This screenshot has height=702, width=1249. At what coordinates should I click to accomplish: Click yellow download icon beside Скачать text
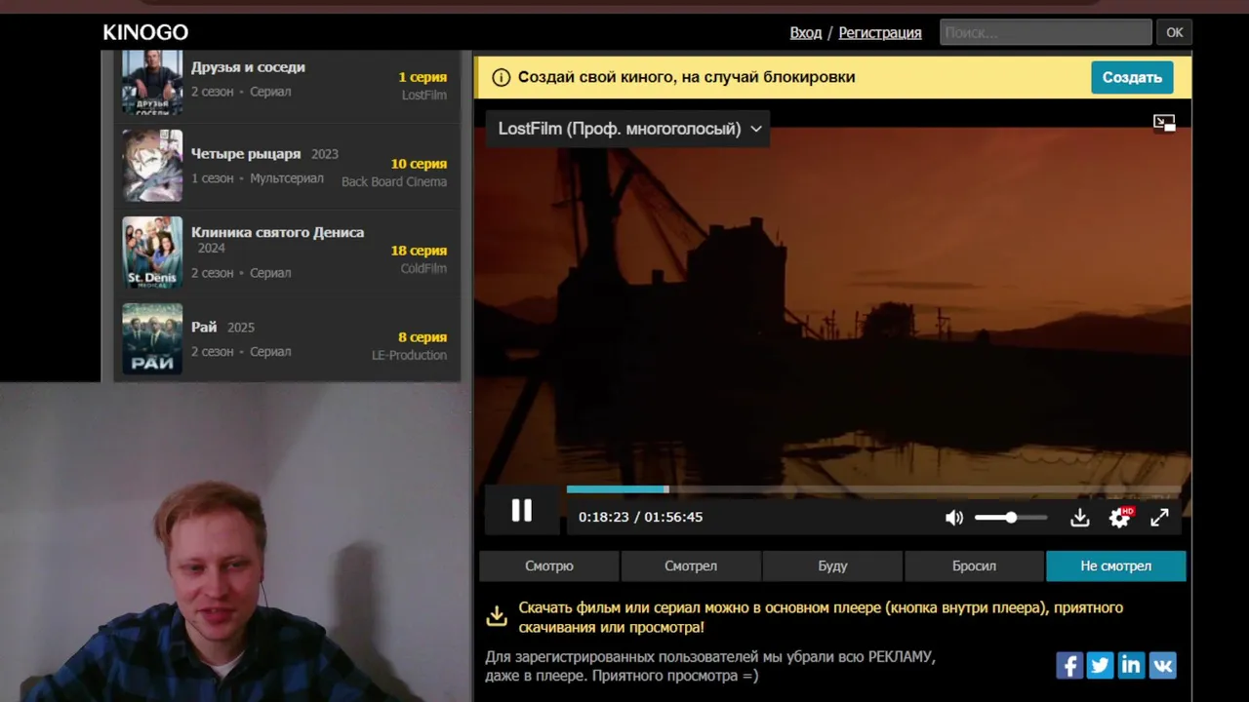pos(497,616)
